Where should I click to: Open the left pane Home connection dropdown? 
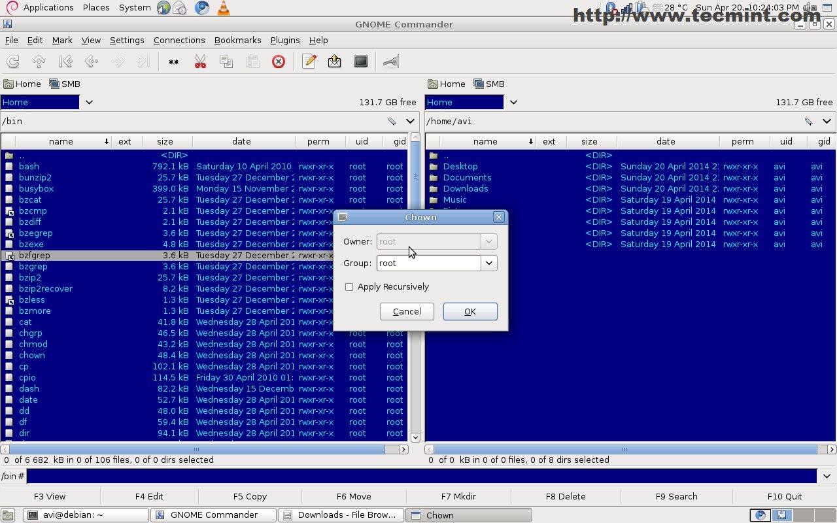pyautogui.click(x=89, y=102)
